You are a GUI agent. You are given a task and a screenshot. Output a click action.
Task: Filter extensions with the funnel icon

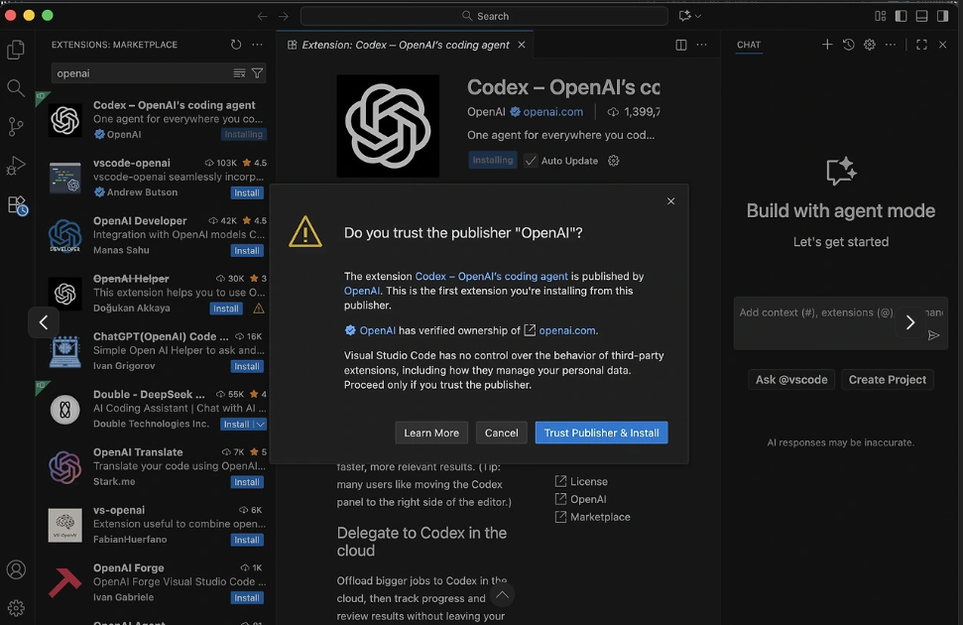point(257,73)
